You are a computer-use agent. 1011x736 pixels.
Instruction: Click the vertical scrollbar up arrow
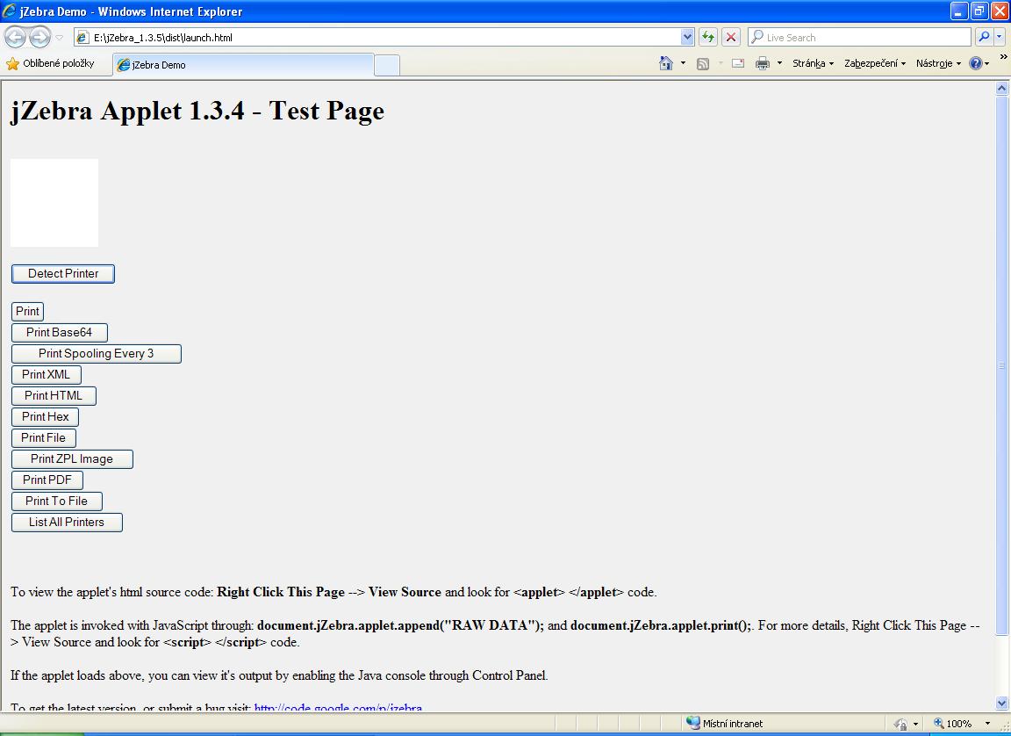[x=1001, y=89]
